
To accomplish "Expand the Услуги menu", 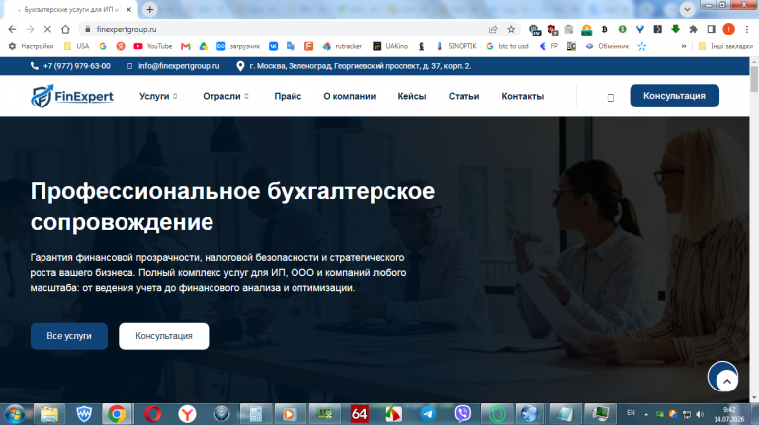I will [158, 96].
